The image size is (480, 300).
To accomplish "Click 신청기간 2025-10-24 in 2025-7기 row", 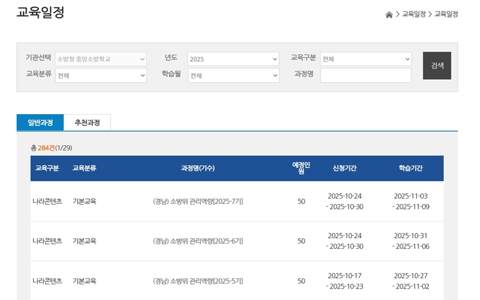I will 344,196.
